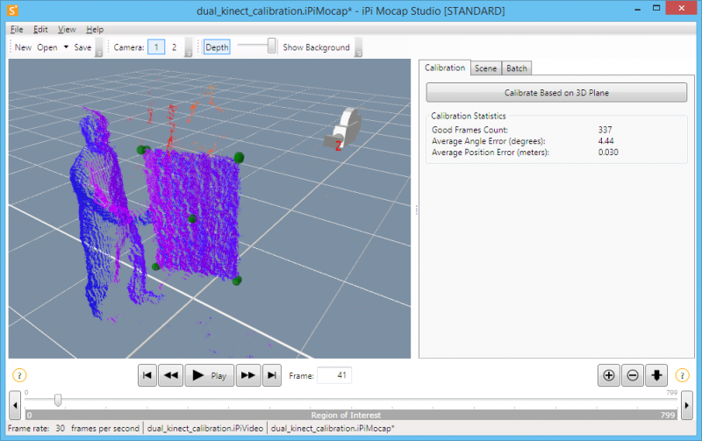Click the rewind playback button
The height and width of the screenshot is (441, 702).
(171, 375)
